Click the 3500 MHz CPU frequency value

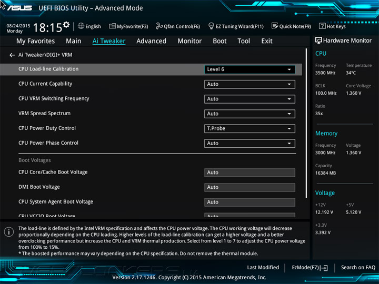point(325,73)
